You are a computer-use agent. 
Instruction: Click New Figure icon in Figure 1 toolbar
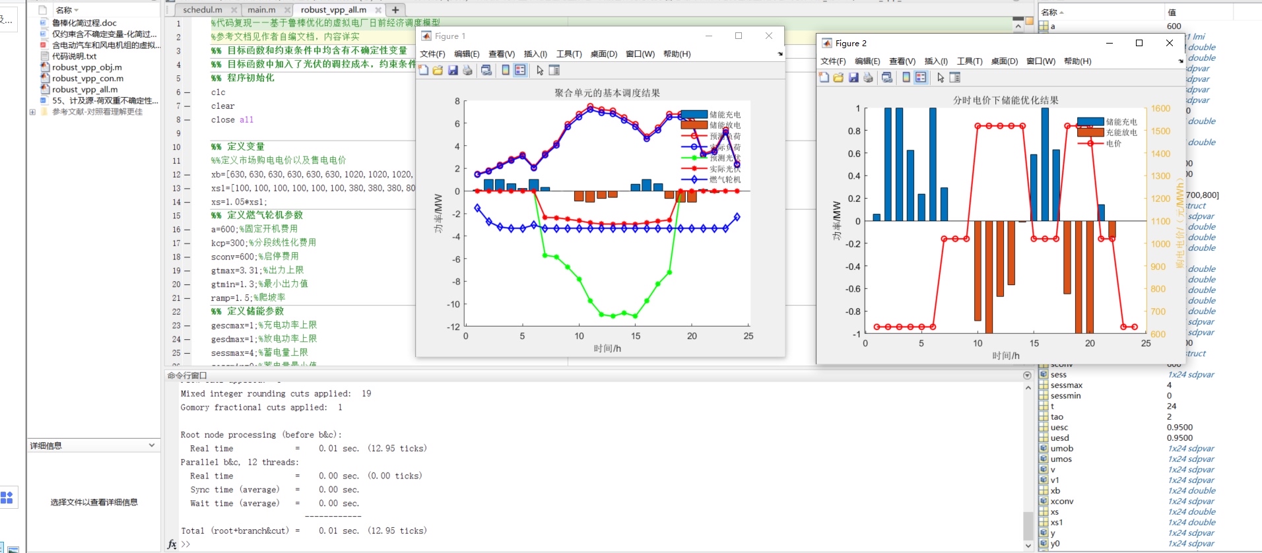click(x=424, y=70)
